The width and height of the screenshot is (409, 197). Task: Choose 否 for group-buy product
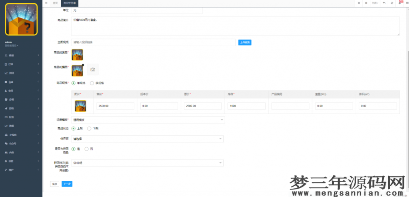click(x=87, y=149)
